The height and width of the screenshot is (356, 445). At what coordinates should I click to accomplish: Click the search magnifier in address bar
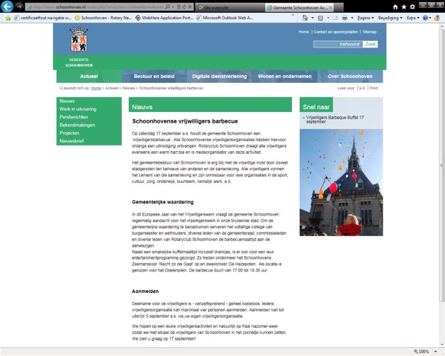(x=167, y=7)
